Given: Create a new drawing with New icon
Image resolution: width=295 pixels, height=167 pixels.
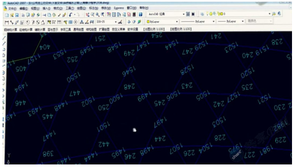Looking at the screenshot, I should pos(7,15).
